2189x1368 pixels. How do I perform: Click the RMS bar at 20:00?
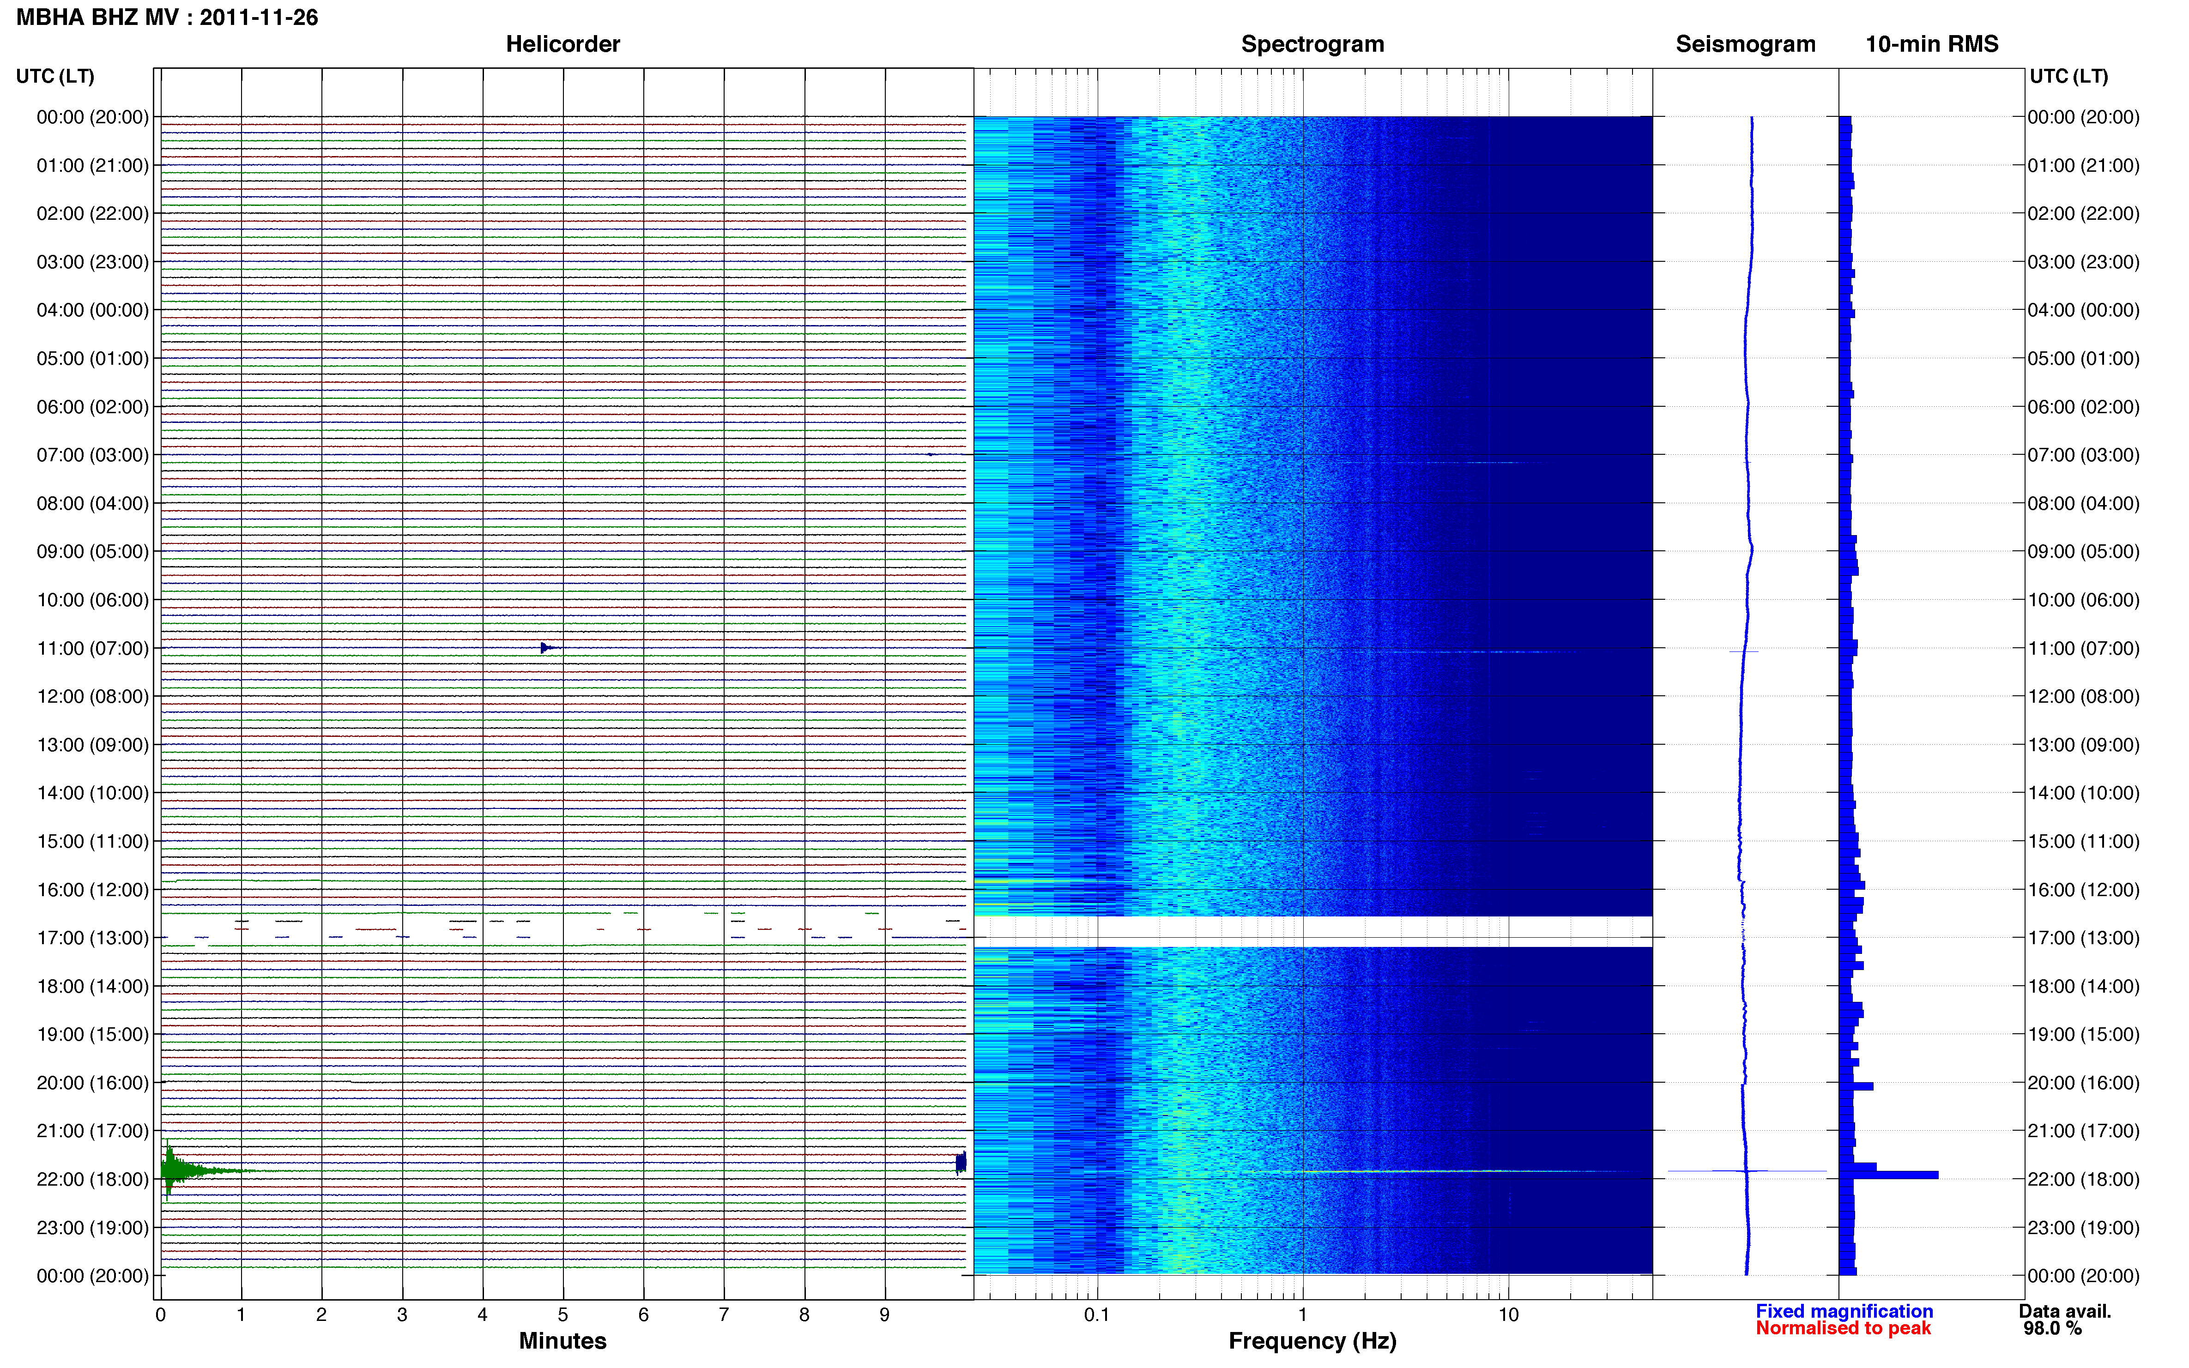(x=1856, y=1087)
